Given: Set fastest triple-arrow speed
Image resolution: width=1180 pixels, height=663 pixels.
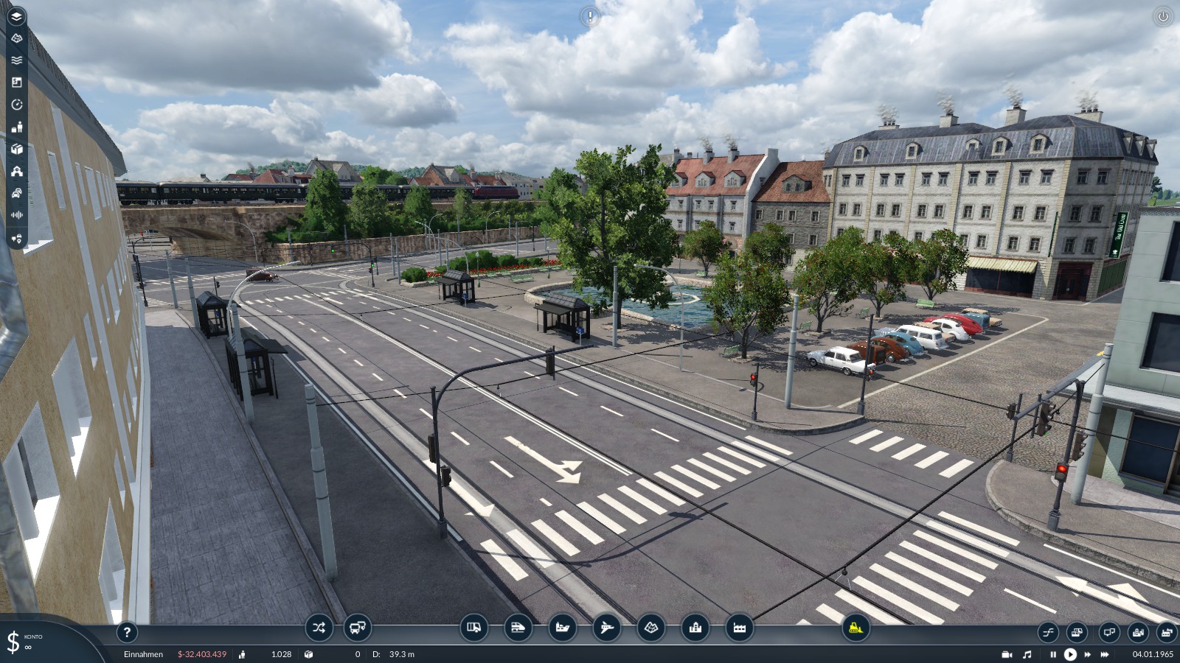Looking at the screenshot, I should coord(1105,654).
